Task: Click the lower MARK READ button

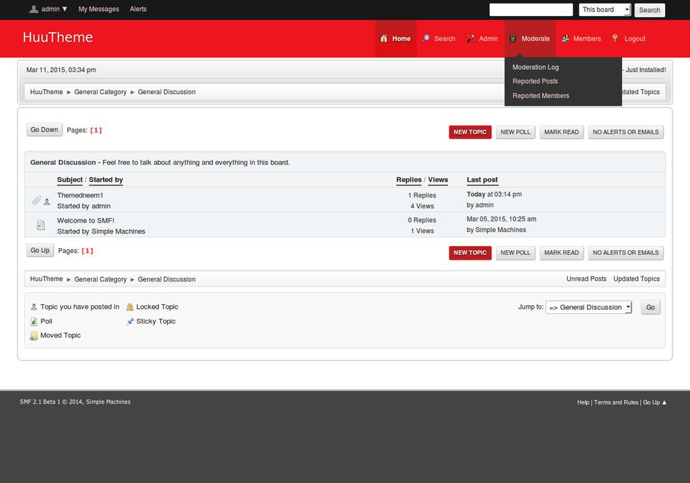Action: [x=561, y=253]
